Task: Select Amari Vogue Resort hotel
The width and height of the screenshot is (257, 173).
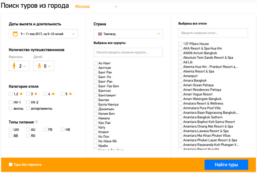Action: (x=180, y=94)
